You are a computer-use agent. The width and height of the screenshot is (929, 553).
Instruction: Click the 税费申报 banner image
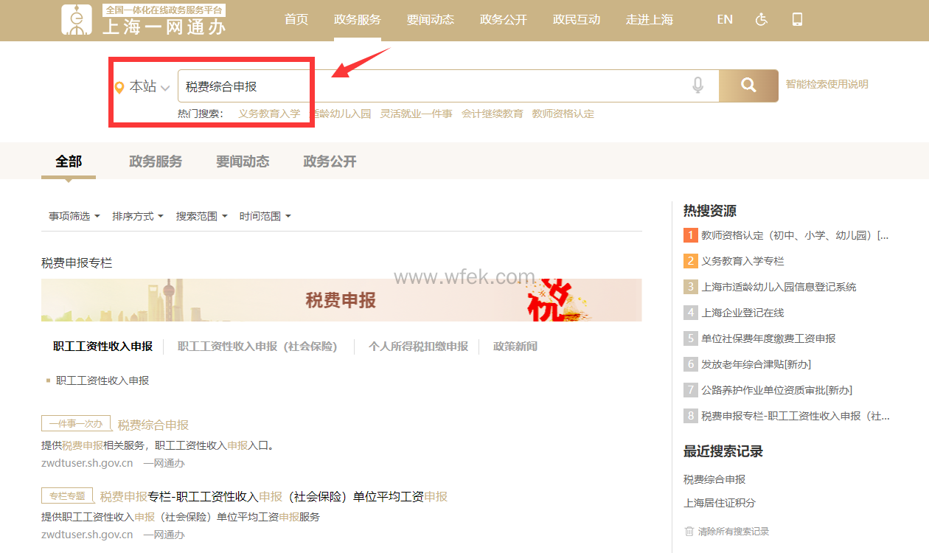tap(341, 300)
